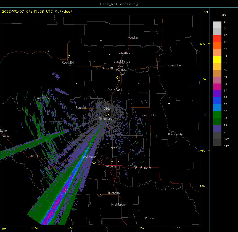Click the Airdrie town label
238x232 pixels.
(x=111, y=148)
